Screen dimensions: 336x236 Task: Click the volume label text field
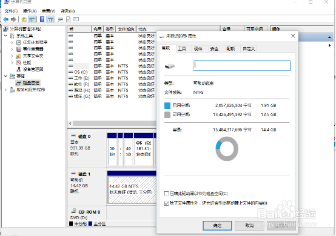pos(242,65)
